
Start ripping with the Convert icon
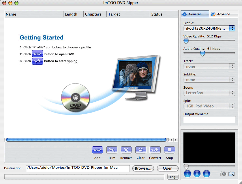pyautogui.click(x=155, y=150)
